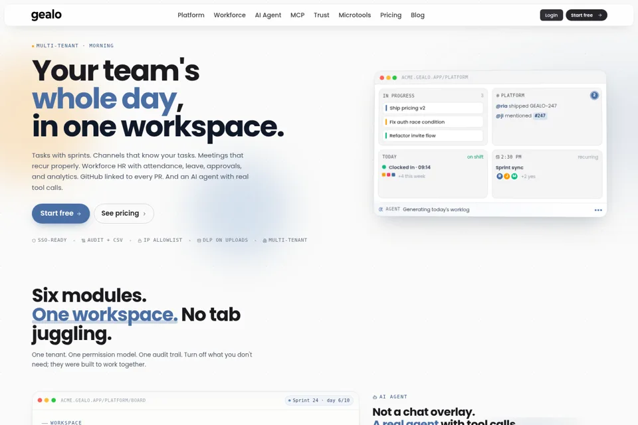Click the blue Start free hero button
638x425 pixels.
(x=60, y=214)
